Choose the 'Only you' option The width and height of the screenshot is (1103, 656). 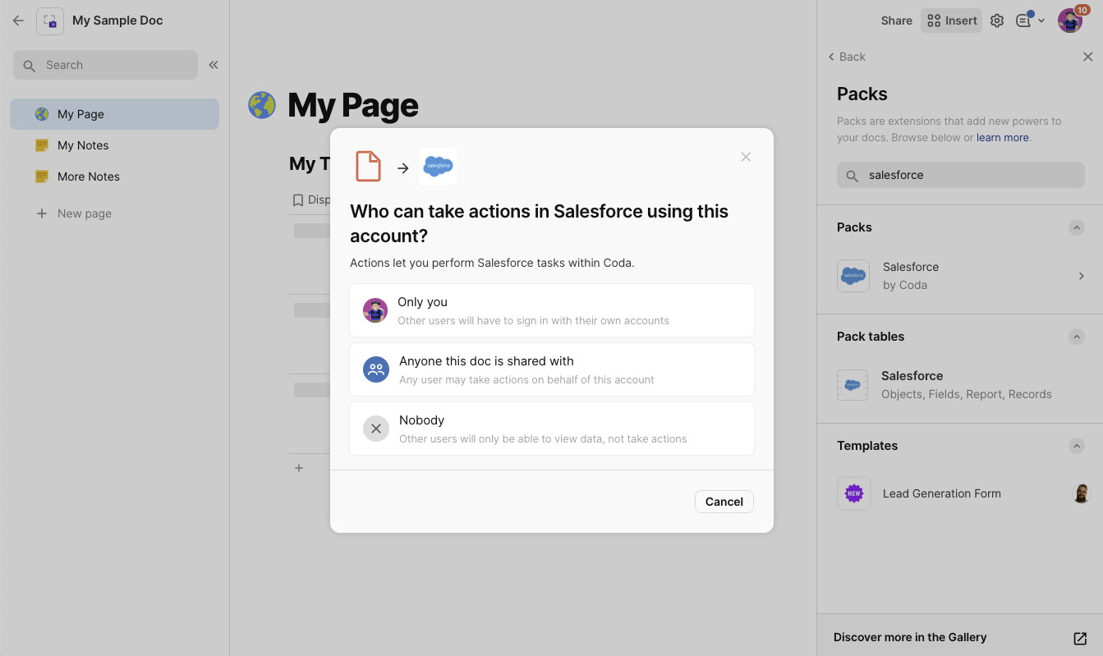[x=551, y=310]
